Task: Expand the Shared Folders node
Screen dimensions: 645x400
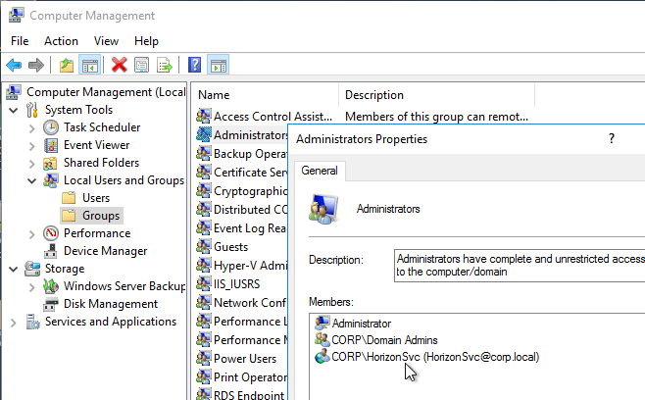Action: [x=32, y=164]
